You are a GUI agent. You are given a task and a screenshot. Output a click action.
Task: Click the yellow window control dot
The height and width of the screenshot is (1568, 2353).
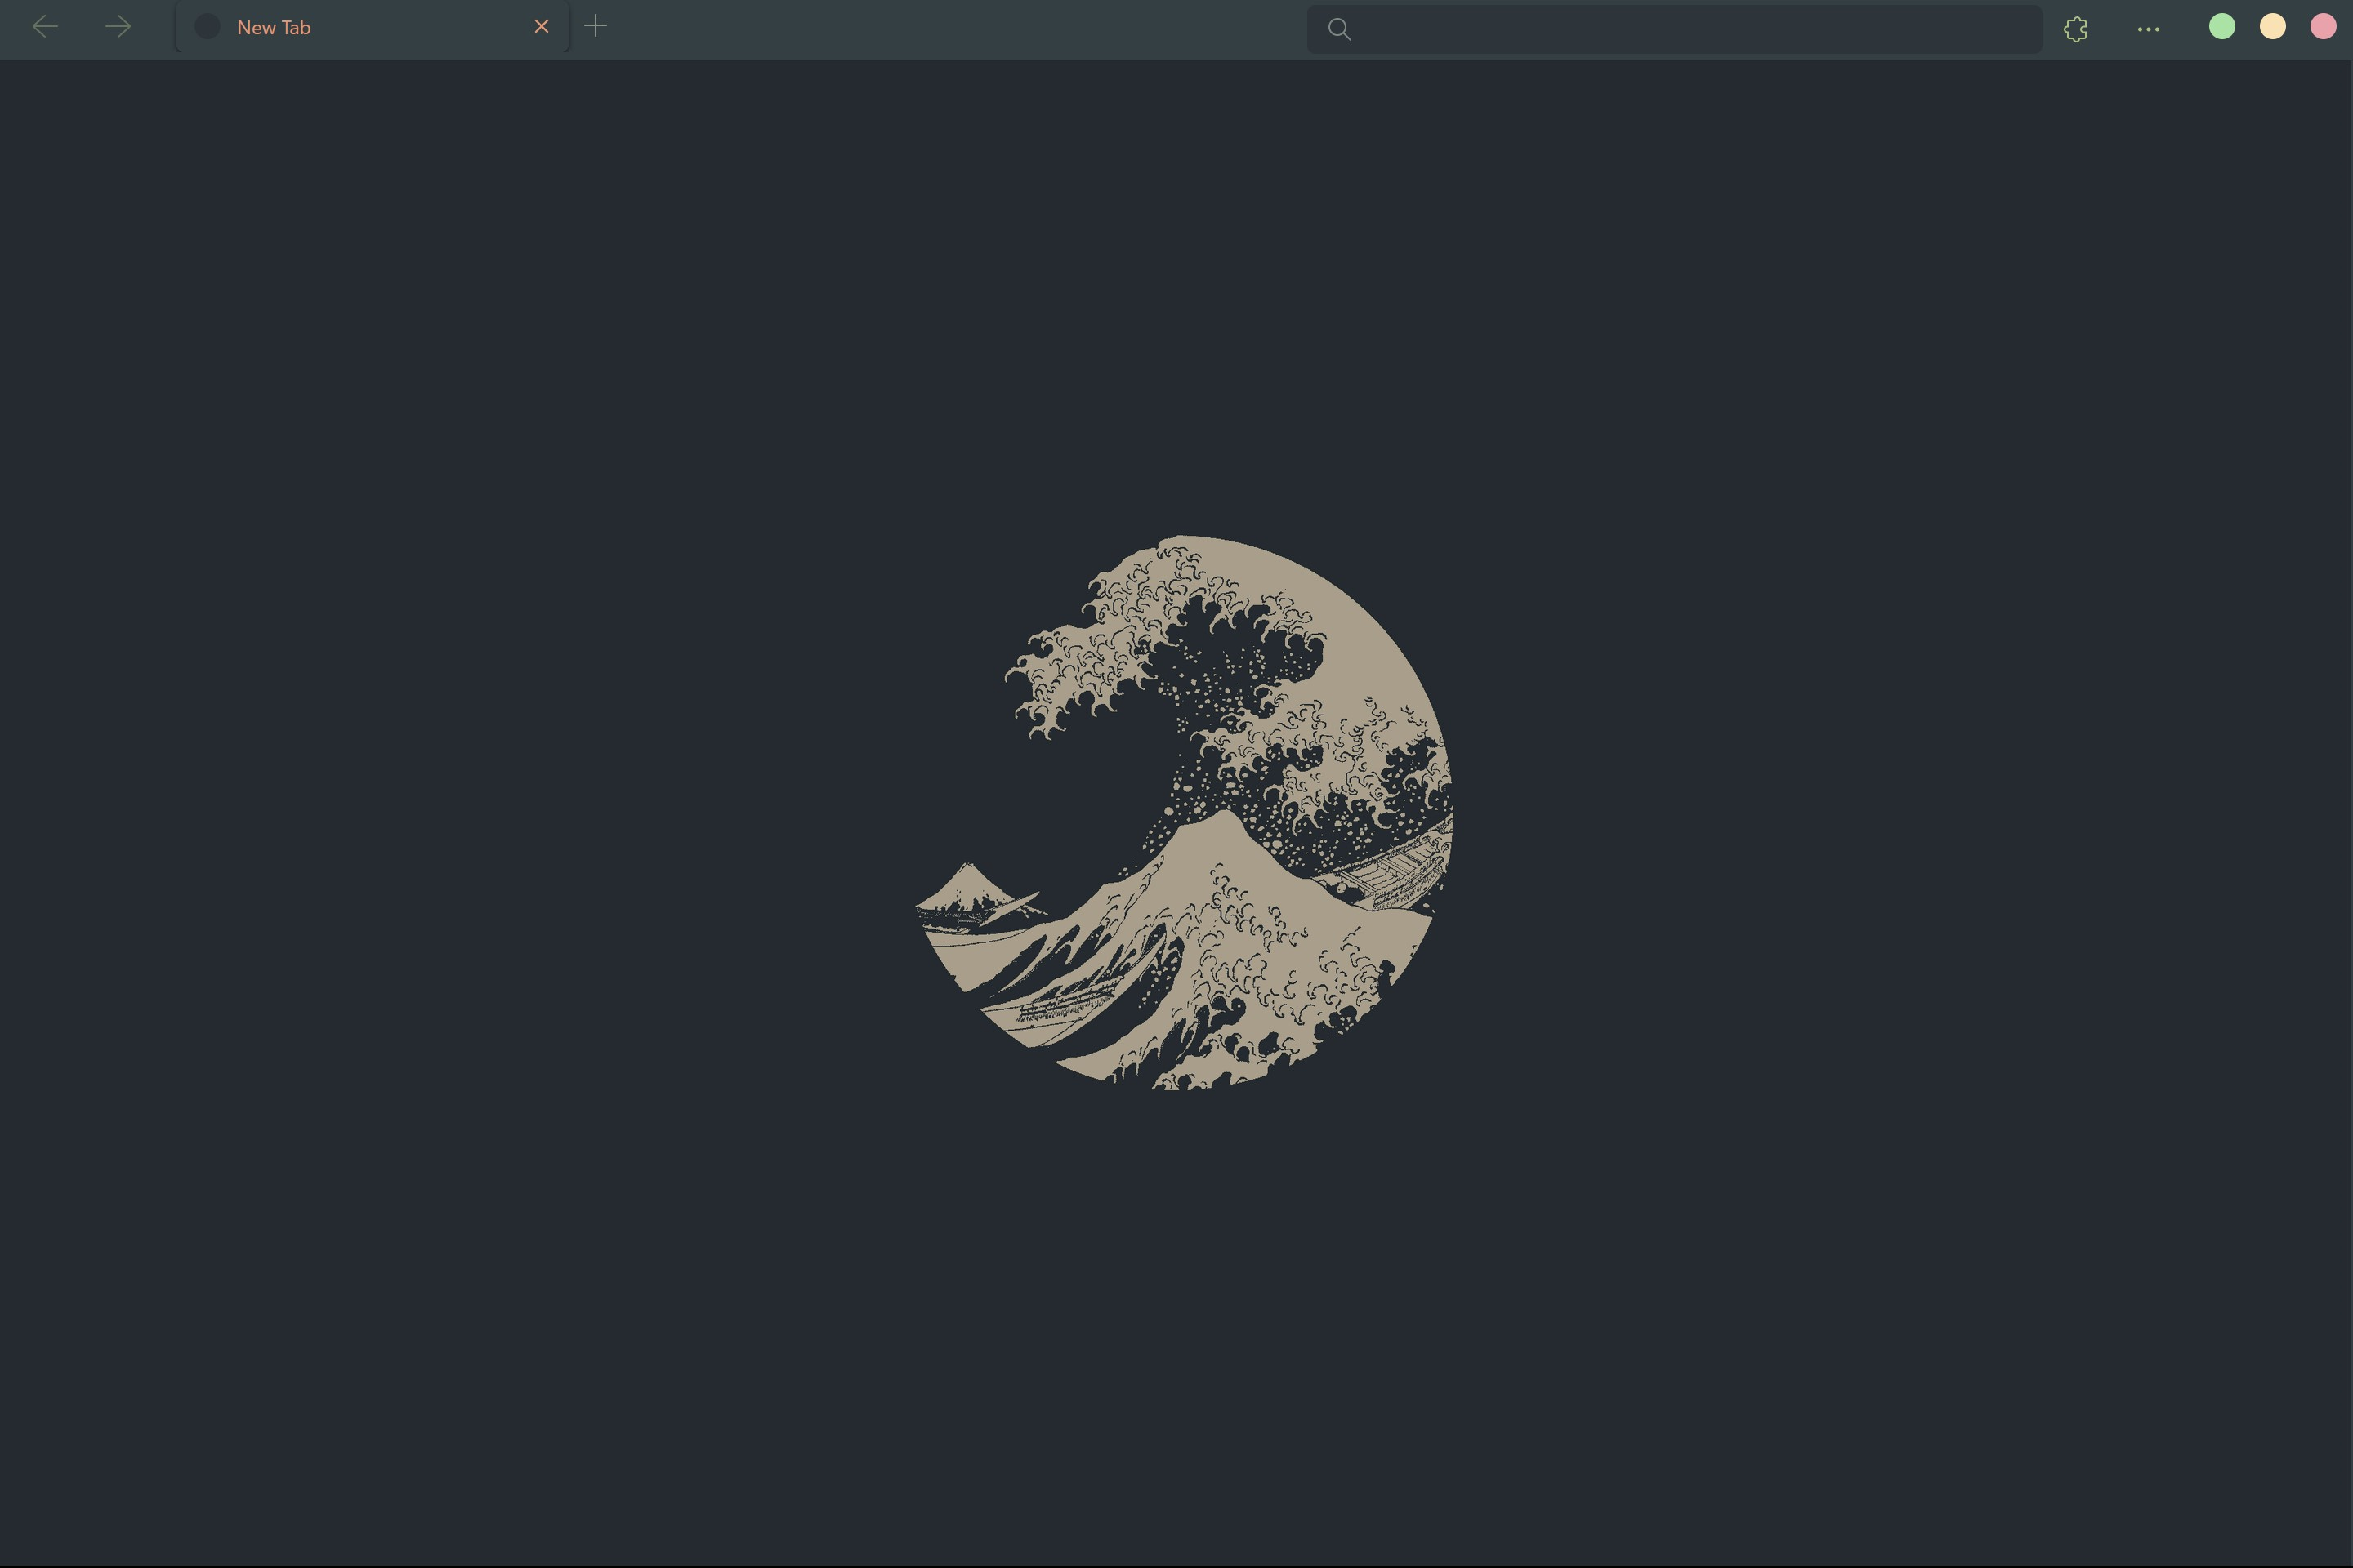pyautogui.click(x=2273, y=27)
